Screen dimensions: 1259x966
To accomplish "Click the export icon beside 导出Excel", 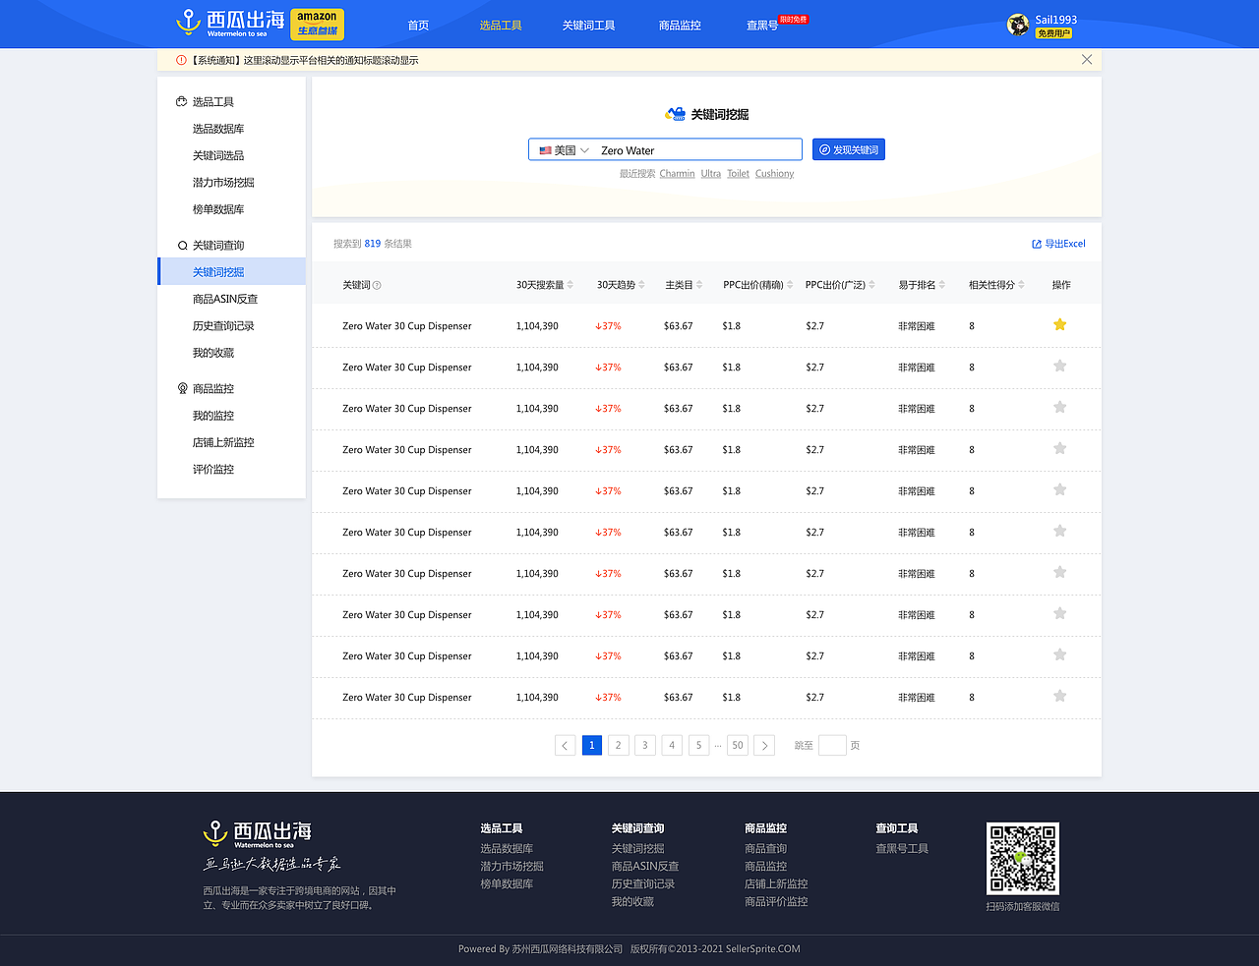I will pos(1037,244).
